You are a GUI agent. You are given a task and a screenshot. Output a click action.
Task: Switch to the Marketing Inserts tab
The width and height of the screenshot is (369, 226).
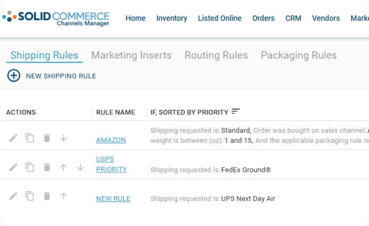(131, 55)
